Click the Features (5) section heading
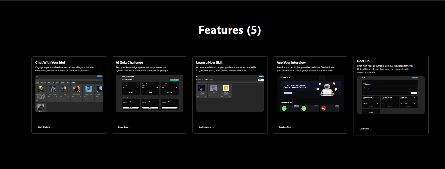Image resolution: width=445 pixels, height=169 pixels. 230,30
